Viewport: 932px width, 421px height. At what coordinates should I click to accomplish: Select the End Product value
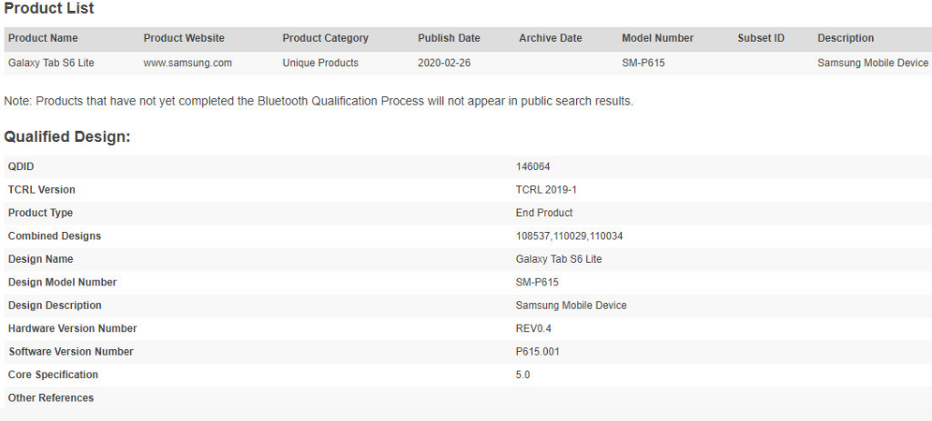tap(544, 213)
